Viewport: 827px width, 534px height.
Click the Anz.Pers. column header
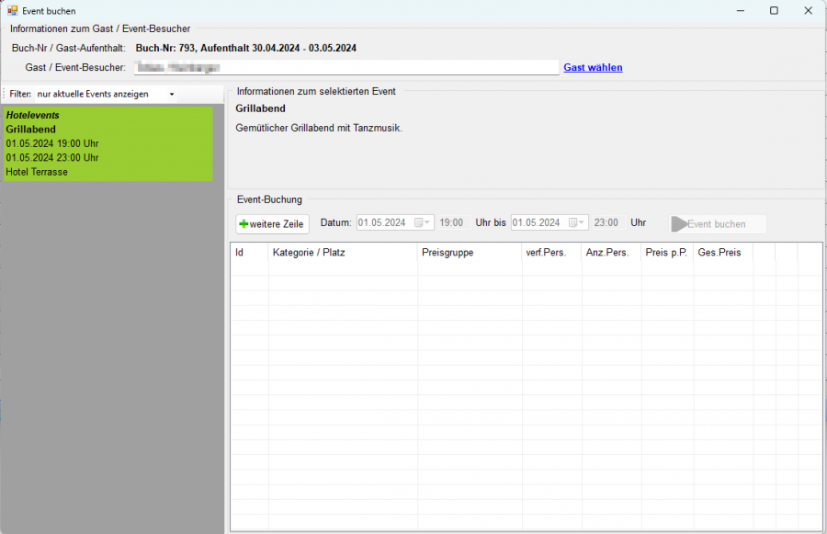pyautogui.click(x=611, y=252)
